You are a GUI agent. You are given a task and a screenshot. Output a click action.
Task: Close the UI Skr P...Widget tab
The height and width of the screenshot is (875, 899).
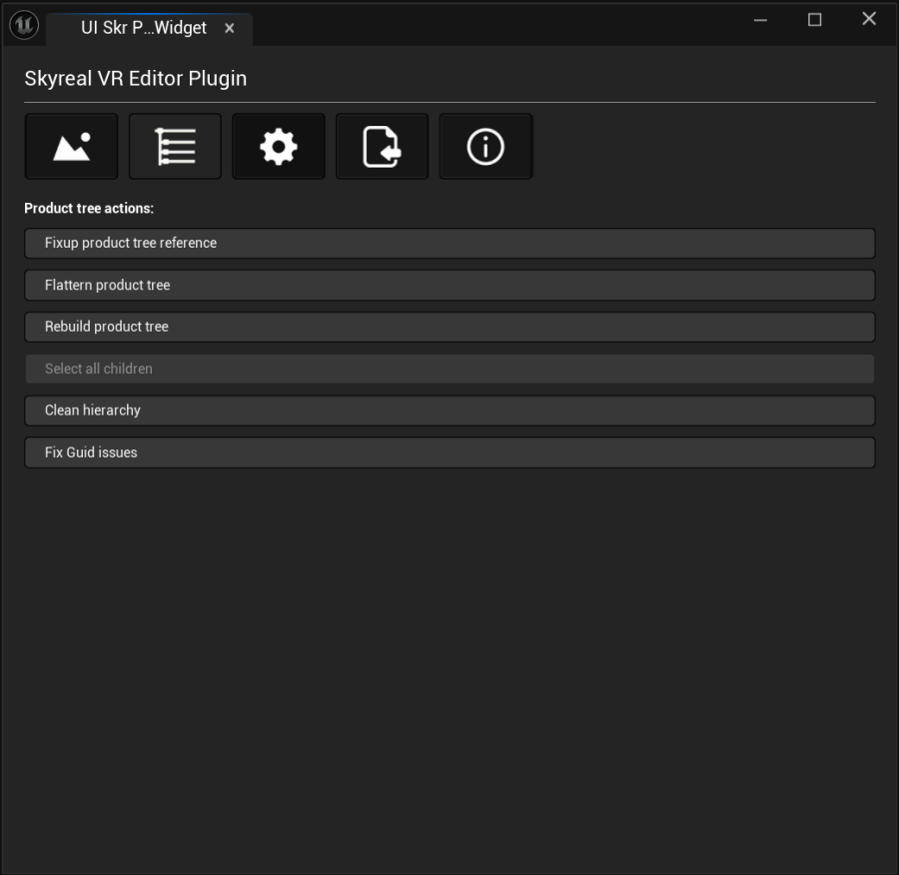pyautogui.click(x=230, y=28)
